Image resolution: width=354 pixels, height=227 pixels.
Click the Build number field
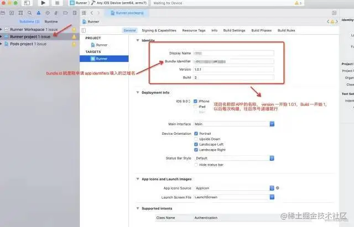coord(233,77)
